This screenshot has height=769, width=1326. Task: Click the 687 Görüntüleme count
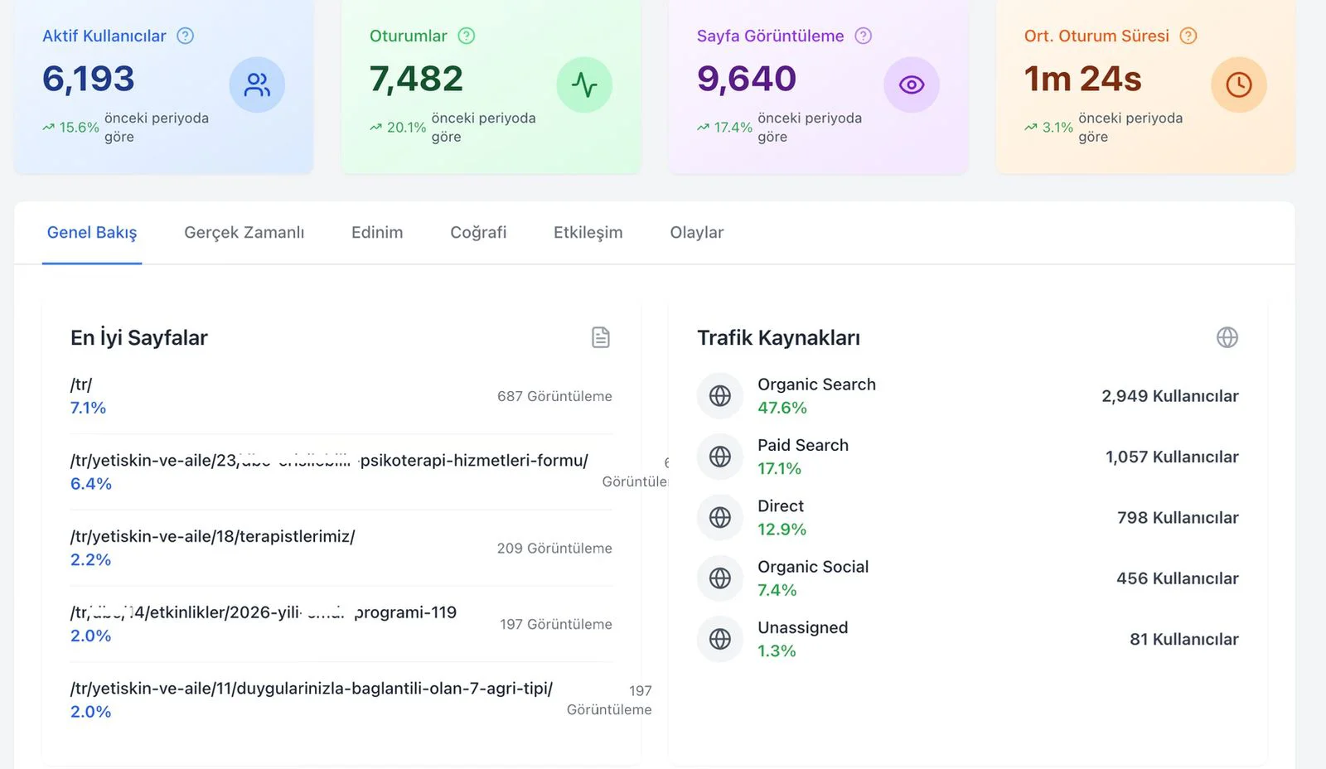click(x=554, y=396)
